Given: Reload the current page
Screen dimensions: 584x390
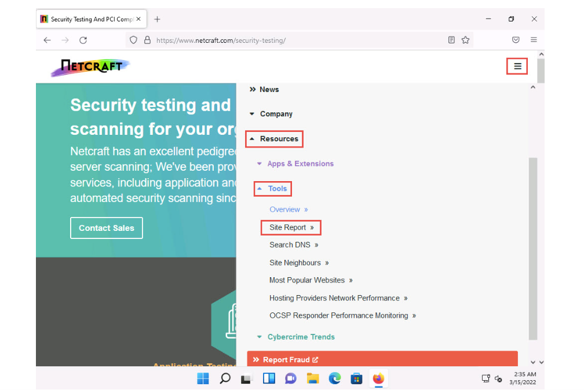Looking at the screenshot, I should (83, 40).
